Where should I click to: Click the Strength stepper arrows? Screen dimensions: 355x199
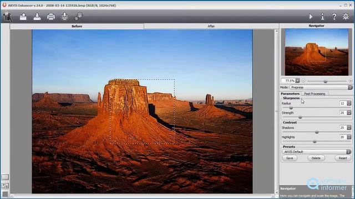[x=349, y=113]
